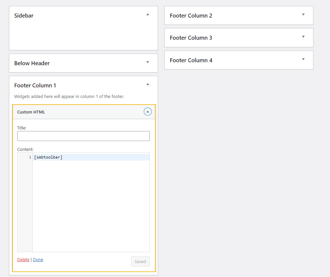Click inside the Title input field
Image resolution: width=330 pixels, height=277 pixels.
[83, 136]
